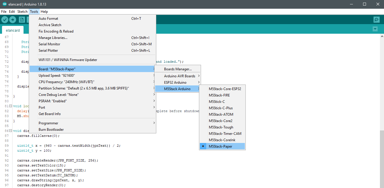This screenshot has height=188, width=384.
Task: Expand Arduino AVR Boards group
Action: click(x=178, y=76)
